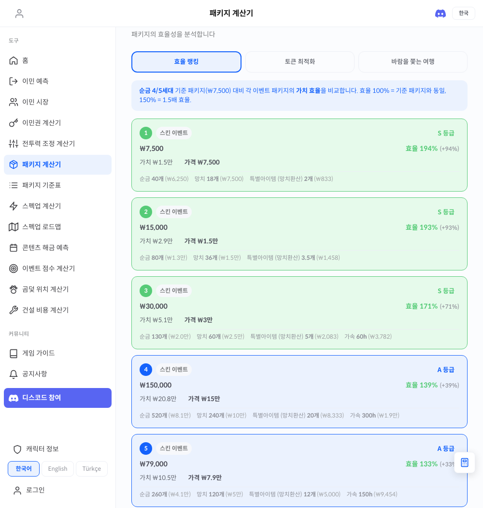The height and width of the screenshot is (508, 483).
Task: Open the 게임 가이드 link
Action: (x=57, y=353)
